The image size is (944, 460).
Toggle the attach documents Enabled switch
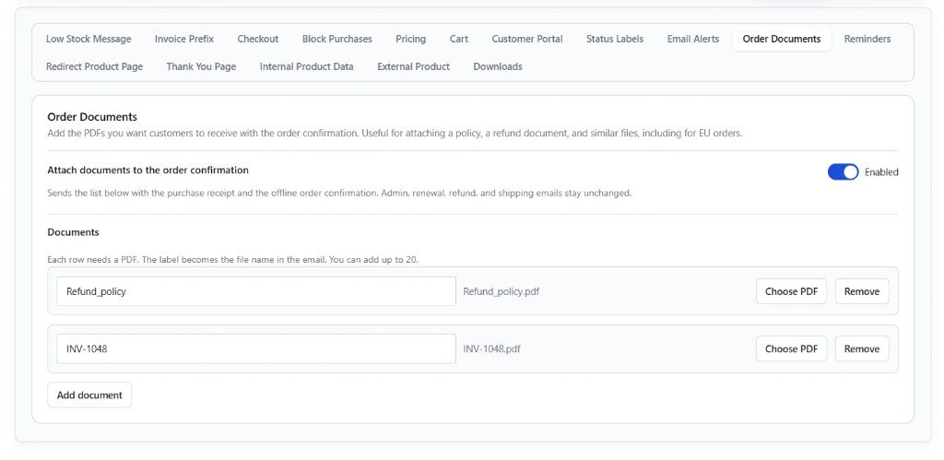[x=843, y=172]
